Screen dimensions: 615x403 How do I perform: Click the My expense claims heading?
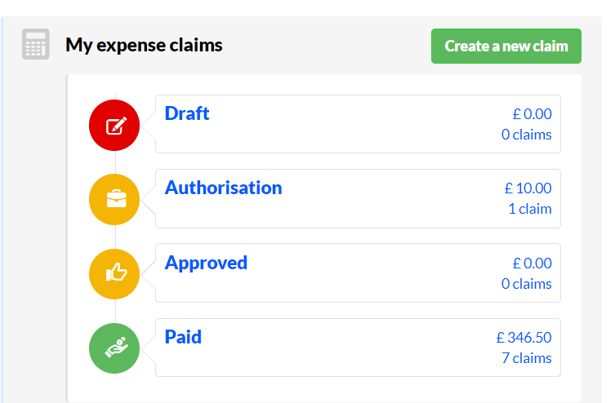tap(144, 45)
